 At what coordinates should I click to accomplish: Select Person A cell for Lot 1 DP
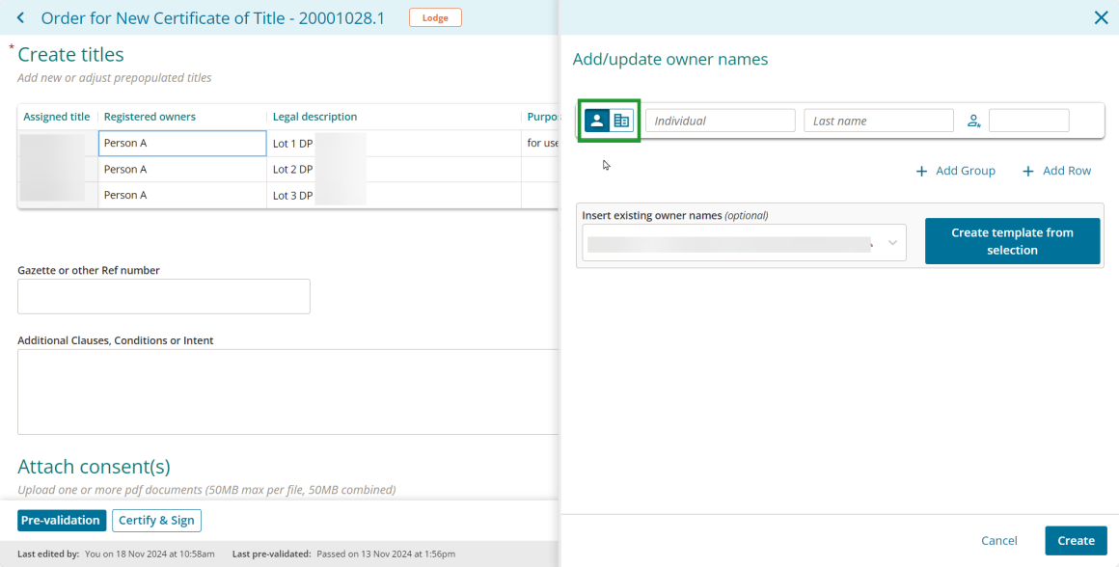[x=182, y=144]
